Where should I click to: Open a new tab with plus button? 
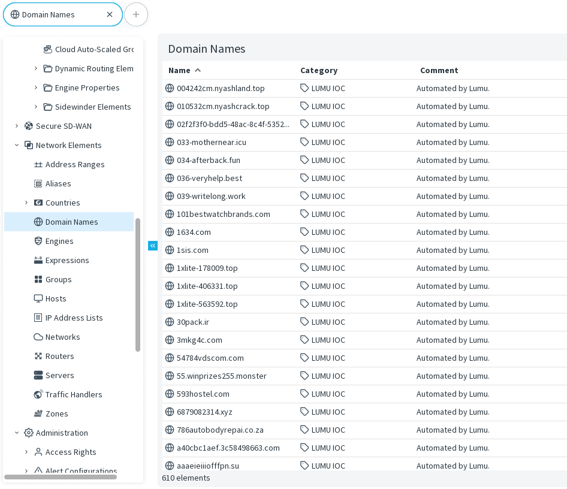pos(136,14)
